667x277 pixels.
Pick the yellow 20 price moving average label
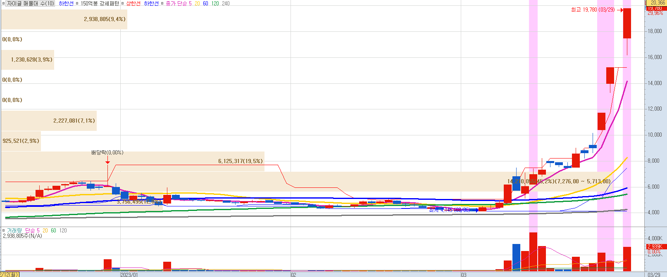pos(197,3)
